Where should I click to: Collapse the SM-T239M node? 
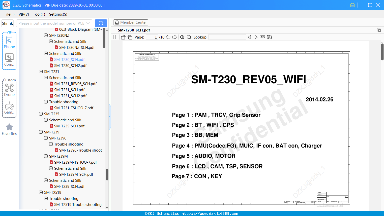click(x=46, y=156)
